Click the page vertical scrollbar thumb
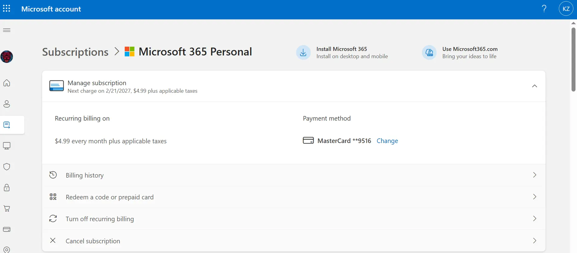This screenshot has height=253, width=577. [x=573, y=59]
